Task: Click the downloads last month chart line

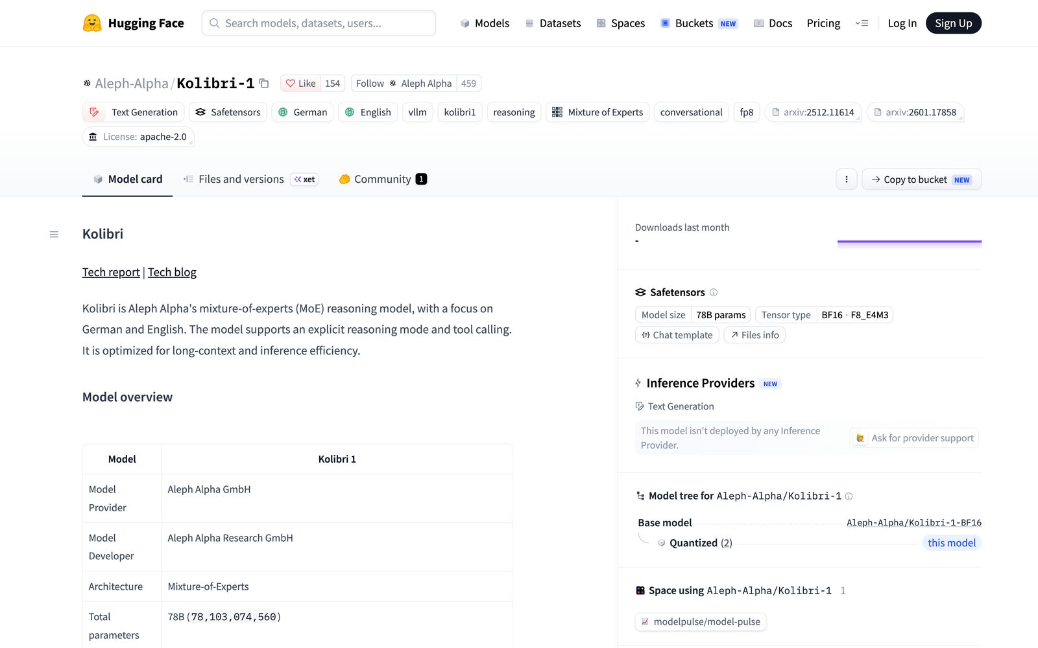Action: 910,242
